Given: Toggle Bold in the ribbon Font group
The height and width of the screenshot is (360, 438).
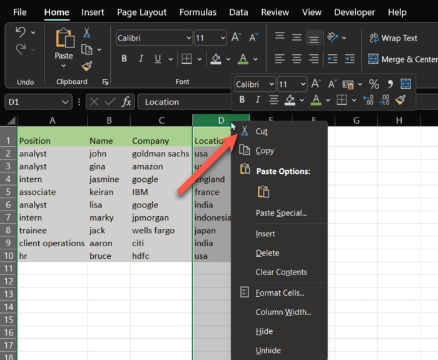Looking at the screenshot, I should click(124, 59).
